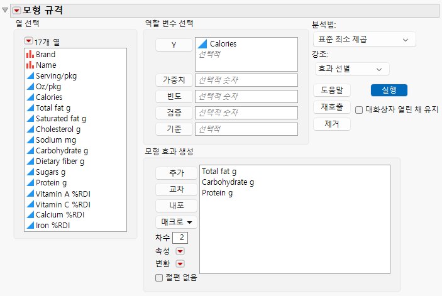This screenshot has height=296, width=442.
Task: Click the 검증 role button
Action: [x=174, y=113]
